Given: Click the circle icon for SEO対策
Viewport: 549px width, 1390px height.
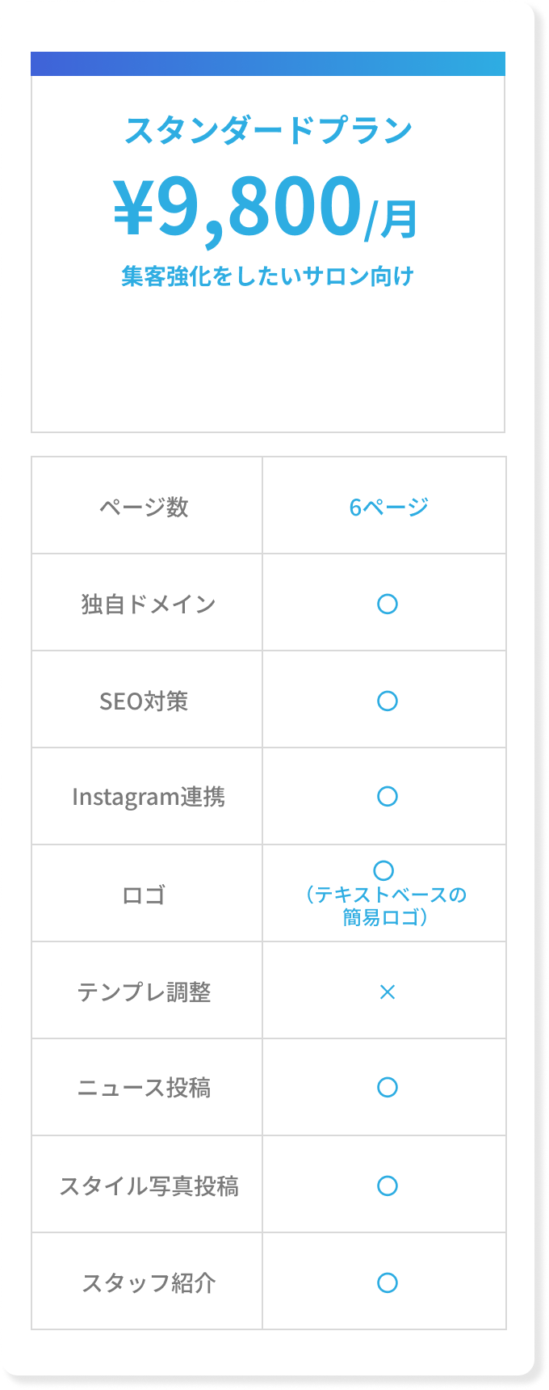Looking at the screenshot, I should 388,701.
